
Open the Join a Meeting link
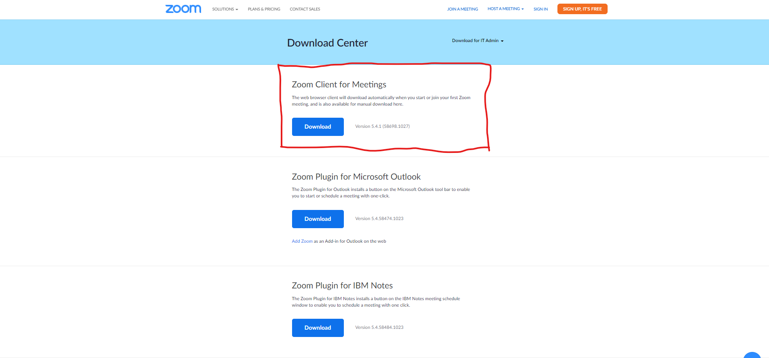462,9
